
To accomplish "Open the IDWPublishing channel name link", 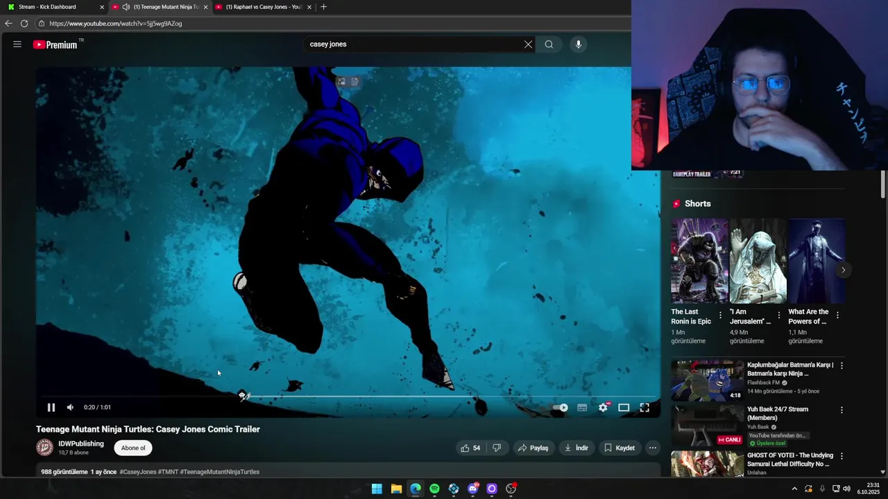I will [x=81, y=444].
